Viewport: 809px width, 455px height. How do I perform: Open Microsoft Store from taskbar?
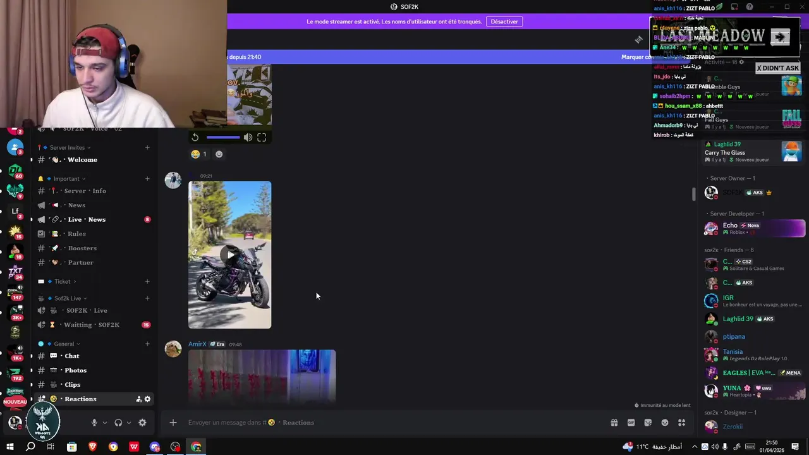point(72,447)
